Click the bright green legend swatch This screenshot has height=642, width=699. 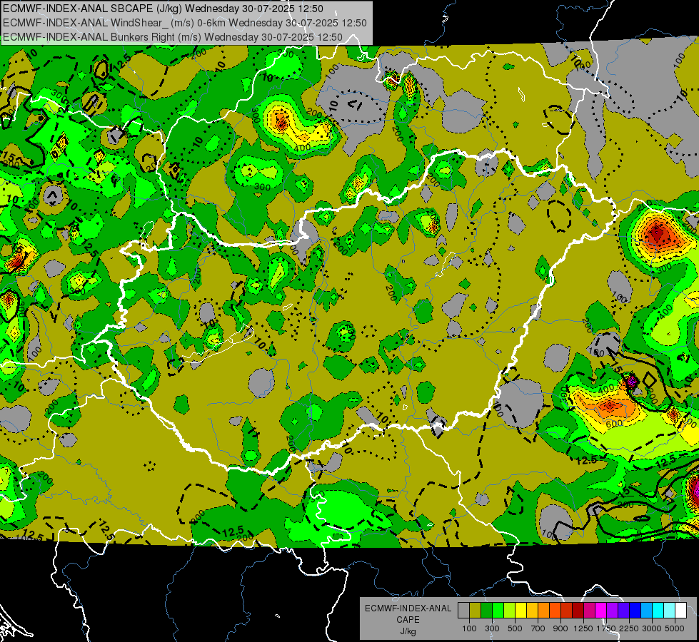tap(498, 611)
